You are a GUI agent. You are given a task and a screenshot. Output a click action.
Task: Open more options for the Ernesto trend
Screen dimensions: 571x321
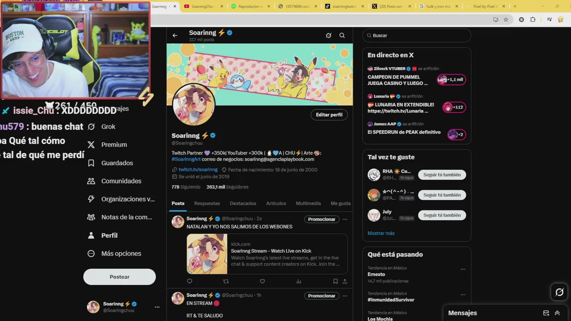463,269
